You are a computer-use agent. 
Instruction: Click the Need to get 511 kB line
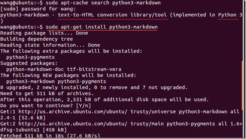[x=47, y=94]
